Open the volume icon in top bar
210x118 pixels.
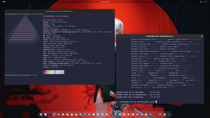point(204,2)
